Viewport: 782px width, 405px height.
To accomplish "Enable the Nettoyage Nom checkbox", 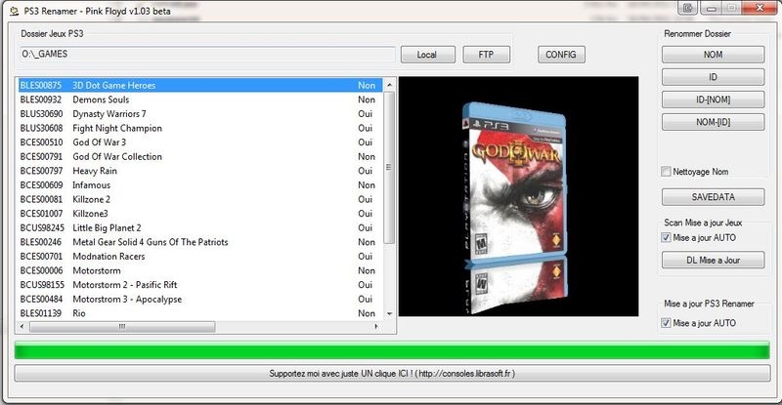I will coord(667,172).
